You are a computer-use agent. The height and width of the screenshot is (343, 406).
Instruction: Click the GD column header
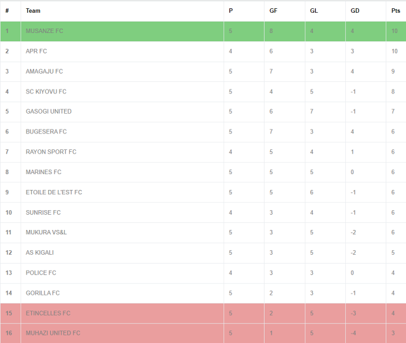(355, 11)
